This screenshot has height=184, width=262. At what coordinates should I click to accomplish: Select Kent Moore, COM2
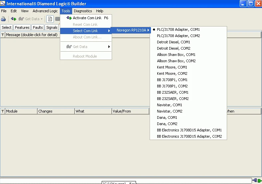[x=188, y=73]
